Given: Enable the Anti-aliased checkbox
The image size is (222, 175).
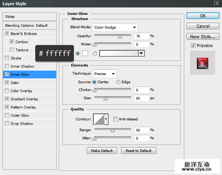Looking at the screenshot, I should click(x=116, y=119).
